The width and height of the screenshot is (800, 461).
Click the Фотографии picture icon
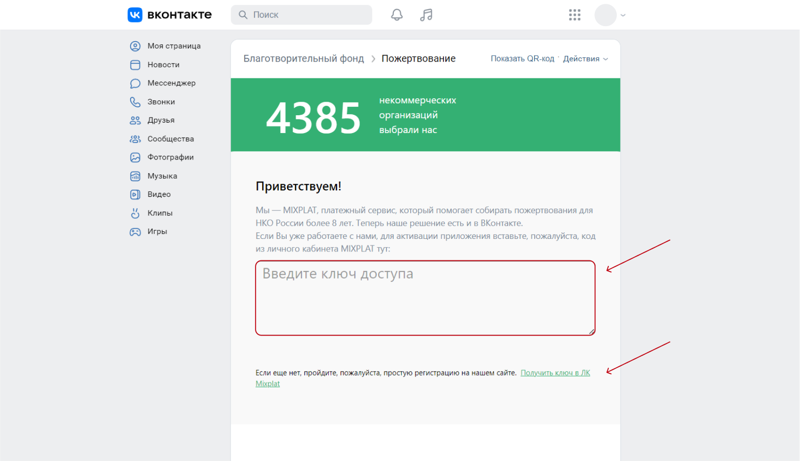click(x=135, y=158)
